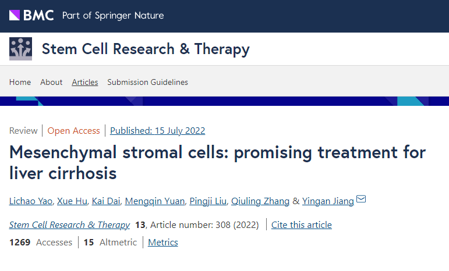Open author Lichao Yao's details
Screen dimensions: 449x271
tap(32, 201)
